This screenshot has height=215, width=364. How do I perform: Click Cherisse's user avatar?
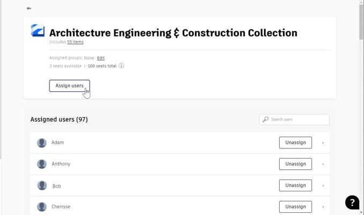tap(42, 206)
